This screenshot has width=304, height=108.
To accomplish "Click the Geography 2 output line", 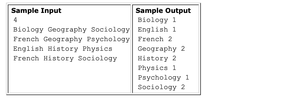I will pos(161,49).
